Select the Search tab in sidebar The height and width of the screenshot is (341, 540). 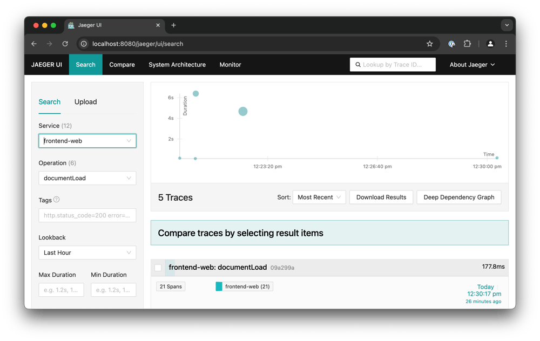tap(50, 102)
